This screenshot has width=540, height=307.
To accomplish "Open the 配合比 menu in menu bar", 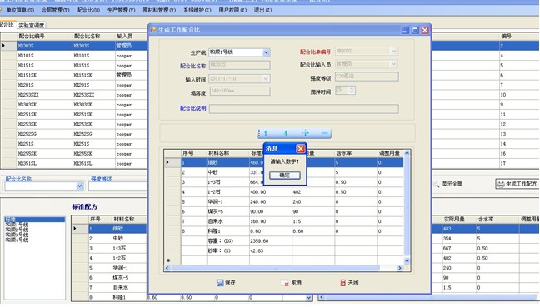I will pos(88,10).
